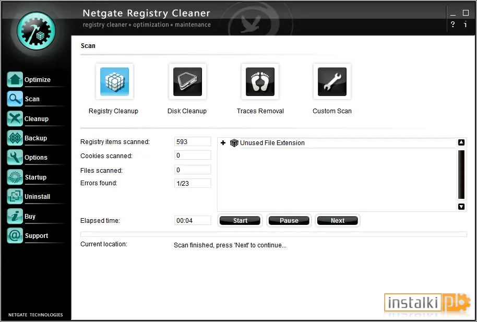Click the Next button to continue

click(337, 221)
